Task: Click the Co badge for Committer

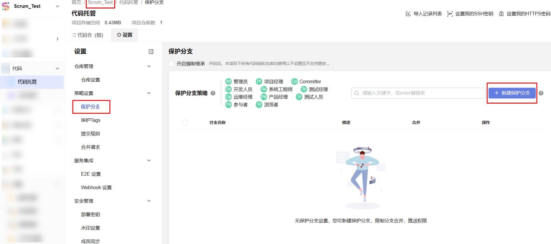Action: [x=294, y=81]
